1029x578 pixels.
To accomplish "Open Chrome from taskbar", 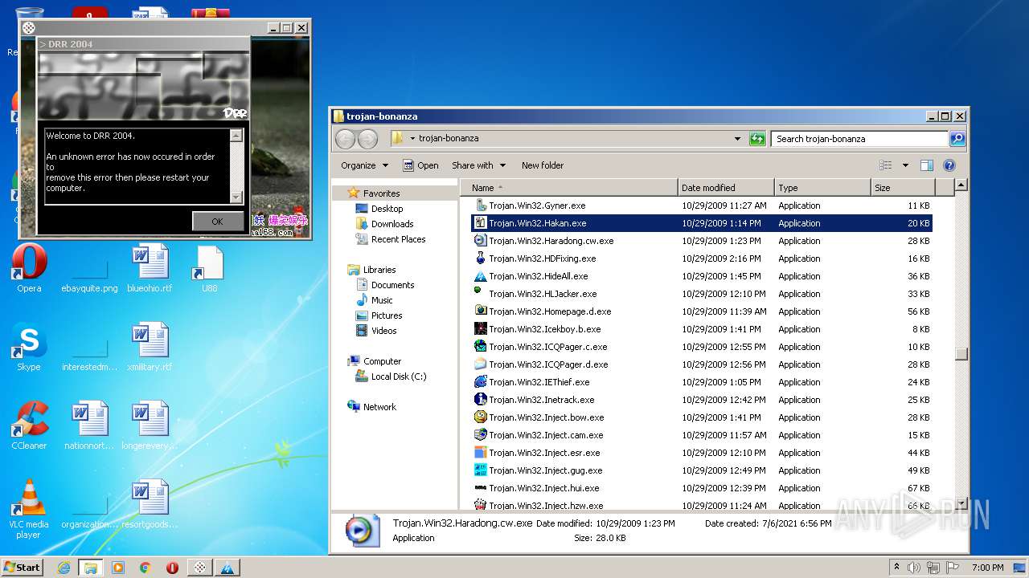I will (x=146, y=568).
